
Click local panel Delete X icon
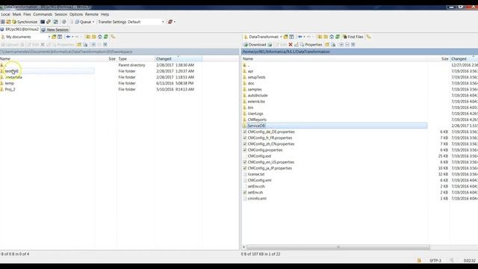(43, 45)
